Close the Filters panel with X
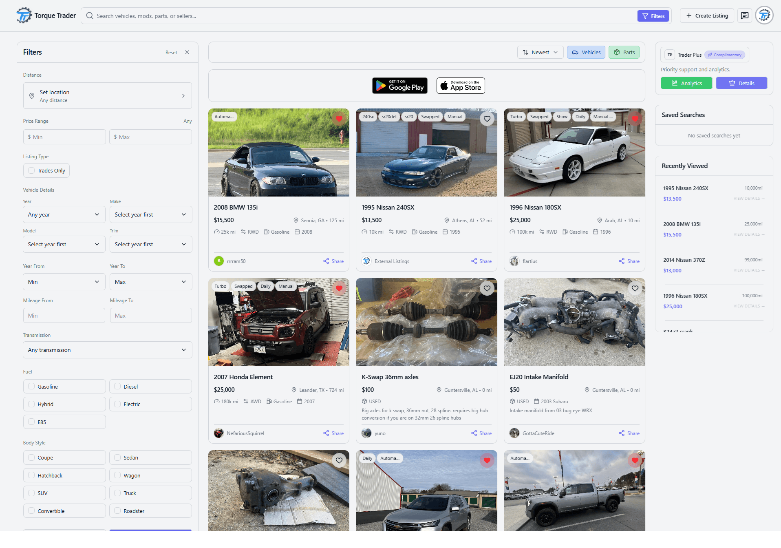781x548 pixels. pos(187,52)
